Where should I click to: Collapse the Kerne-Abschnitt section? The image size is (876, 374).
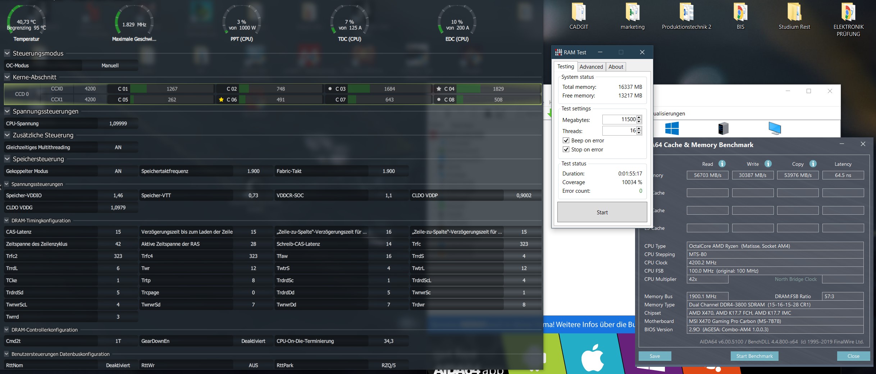click(x=7, y=77)
